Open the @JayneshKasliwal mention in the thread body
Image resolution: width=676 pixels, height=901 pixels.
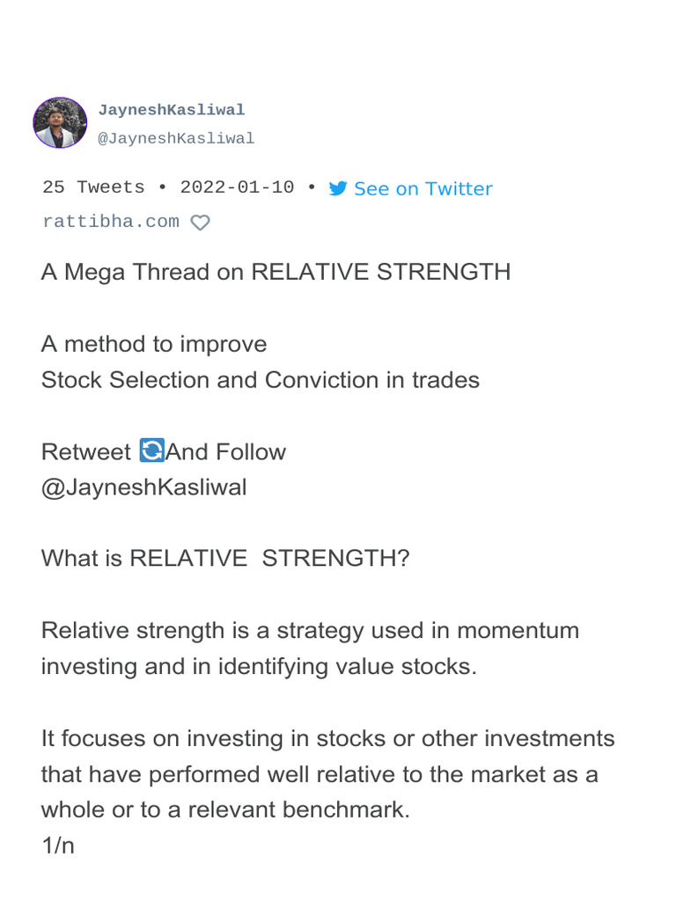143,487
